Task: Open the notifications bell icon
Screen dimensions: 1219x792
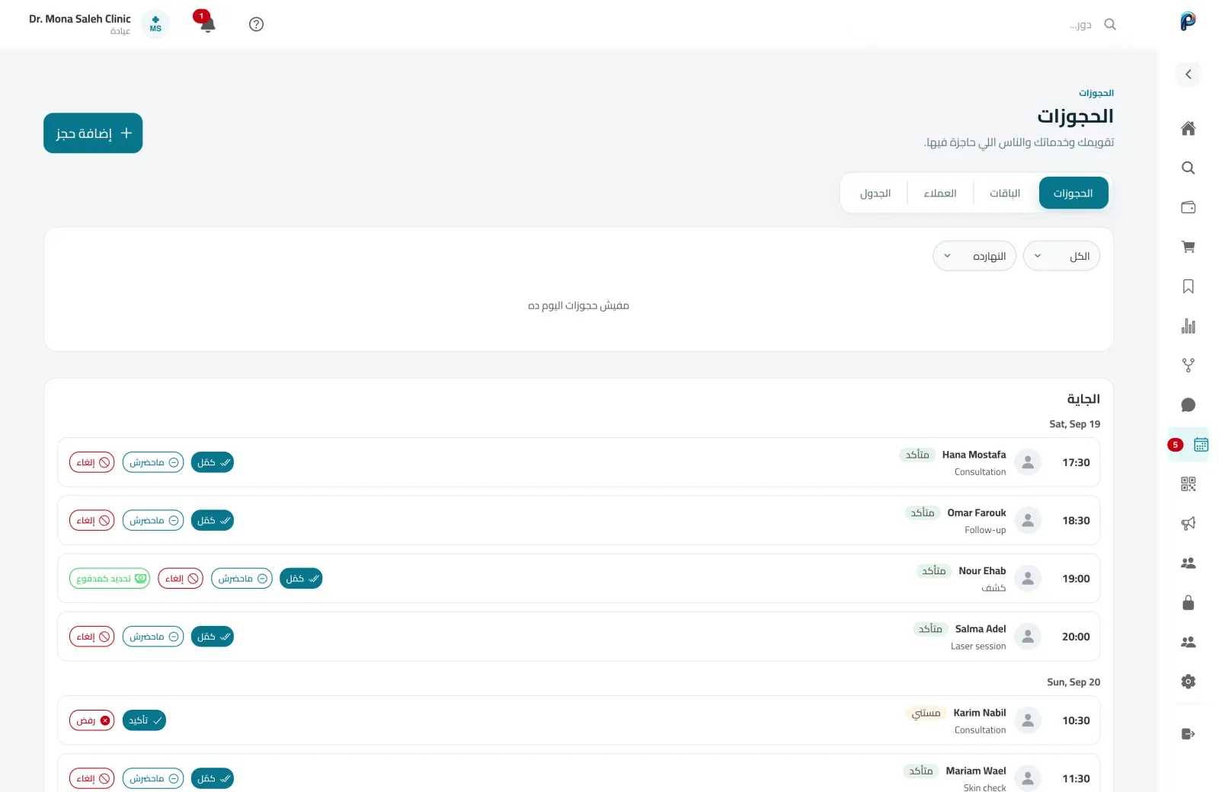Action: (206, 24)
